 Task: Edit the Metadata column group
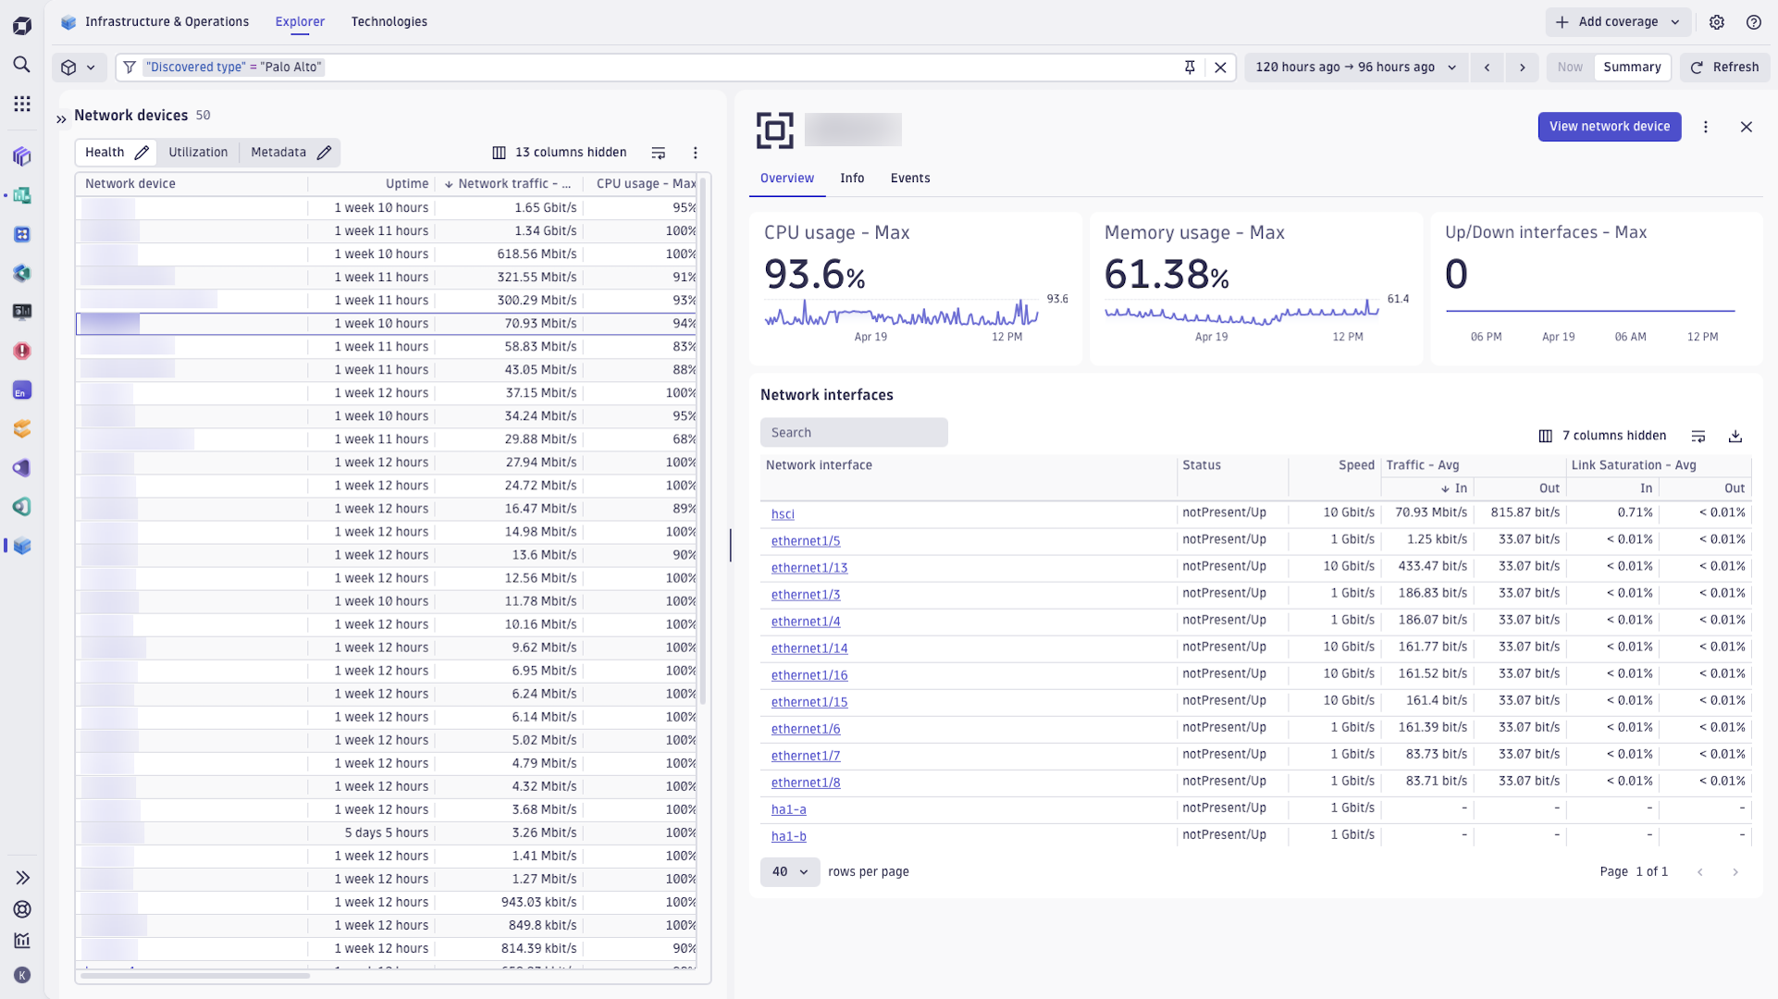click(324, 153)
